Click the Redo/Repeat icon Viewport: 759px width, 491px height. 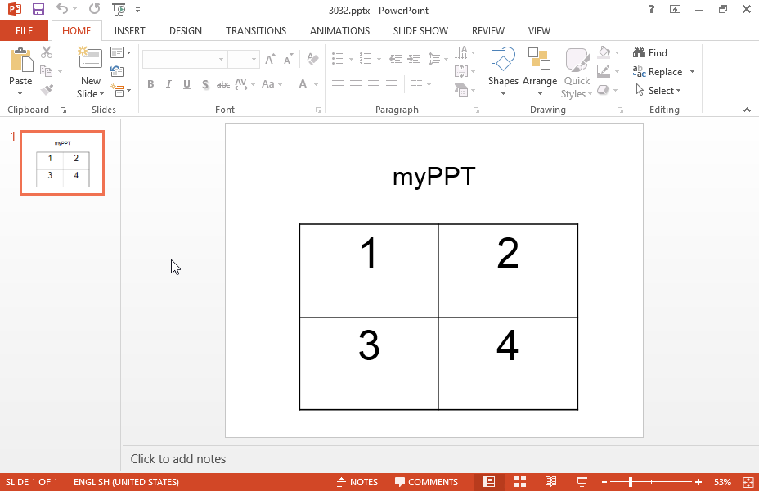coord(94,9)
